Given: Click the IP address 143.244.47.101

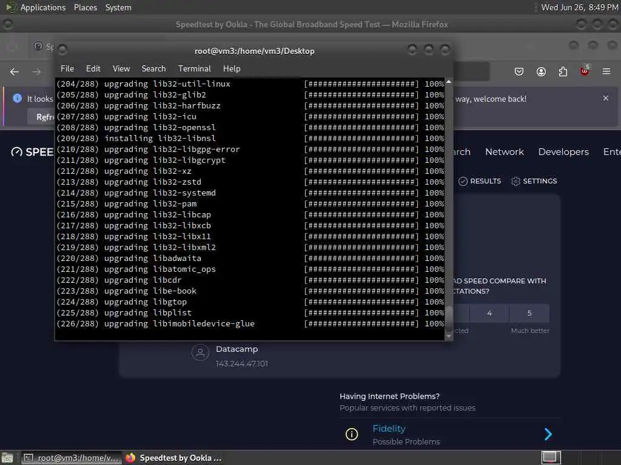Looking at the screenshot, I should coord(241,364).
